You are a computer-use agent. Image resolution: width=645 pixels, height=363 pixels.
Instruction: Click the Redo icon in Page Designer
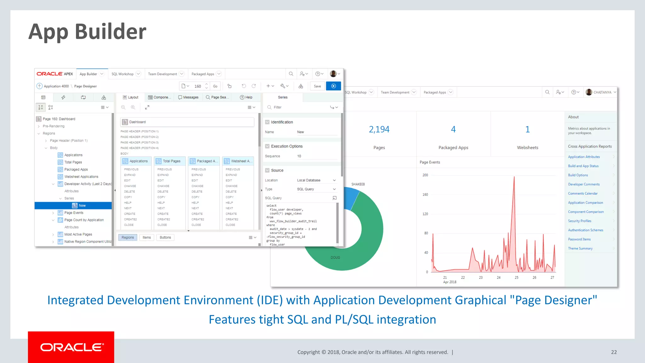point(254,86)
